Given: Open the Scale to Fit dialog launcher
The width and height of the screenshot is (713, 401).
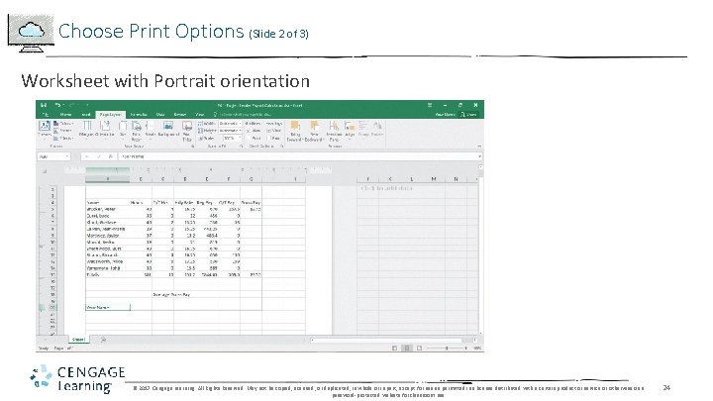Looking at the screenshot, I should coord(241,147).
